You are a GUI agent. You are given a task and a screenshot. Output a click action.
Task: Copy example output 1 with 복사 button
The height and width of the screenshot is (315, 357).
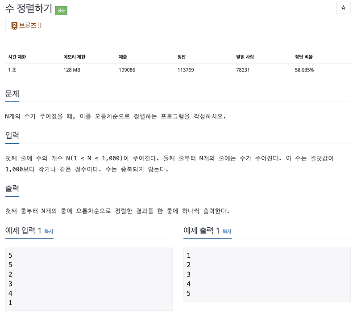[227, 232]
